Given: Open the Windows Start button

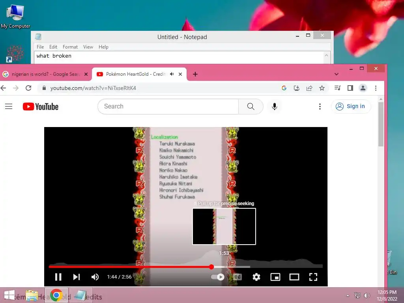Looking at the screenshot, I should 9,295.
